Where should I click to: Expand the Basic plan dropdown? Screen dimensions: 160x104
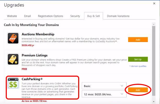(104, 86)
